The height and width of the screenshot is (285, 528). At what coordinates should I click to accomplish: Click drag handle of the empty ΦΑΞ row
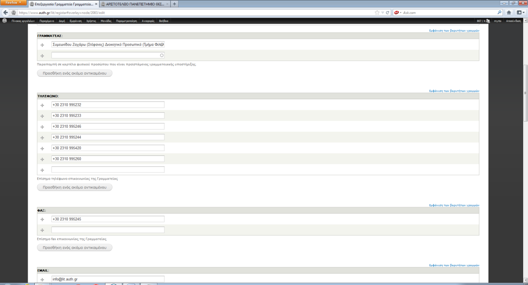(42, 230)
